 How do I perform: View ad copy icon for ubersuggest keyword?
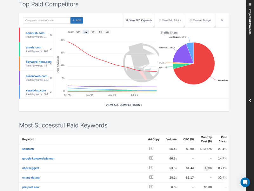(x=151, y=168)
